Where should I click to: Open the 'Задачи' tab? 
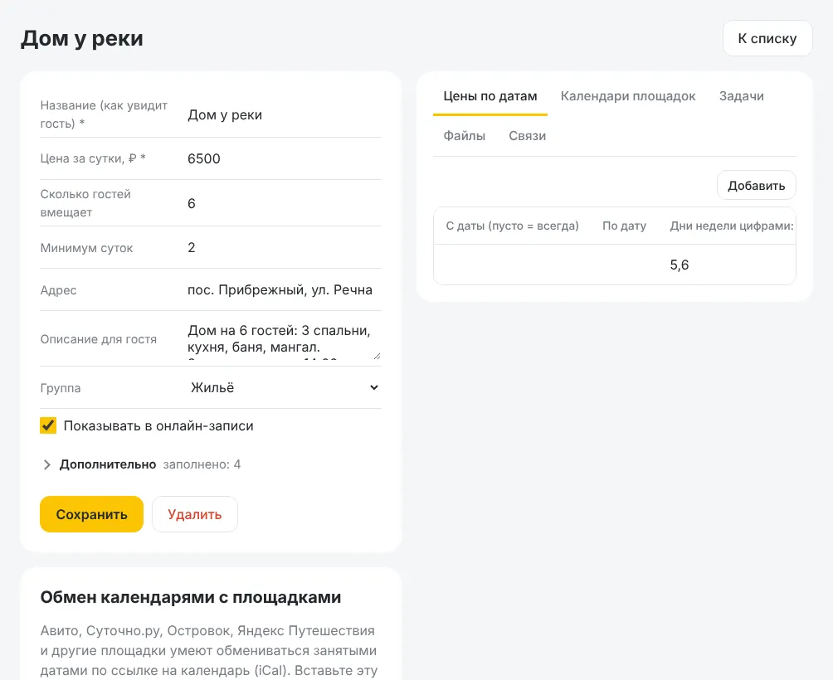(741, 96)
